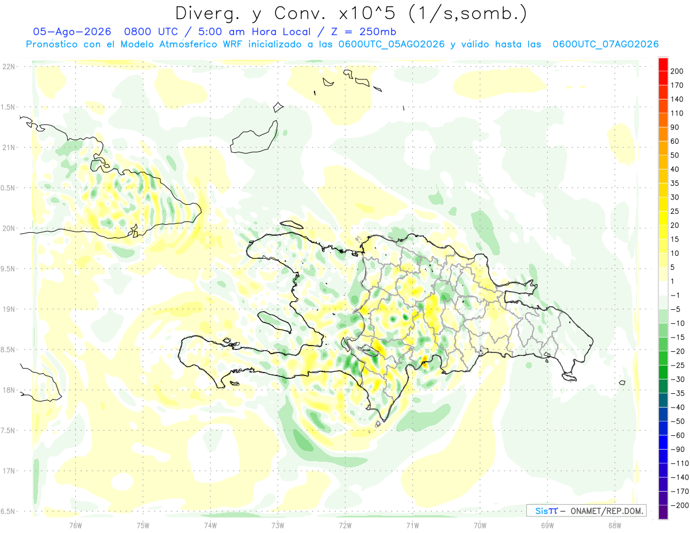Click the positive "170" color scale label
690x533 pixels.
tap(677, 86)
